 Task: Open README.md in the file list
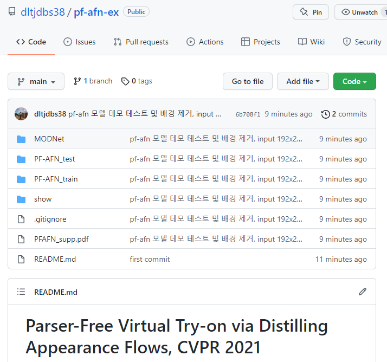55,260
